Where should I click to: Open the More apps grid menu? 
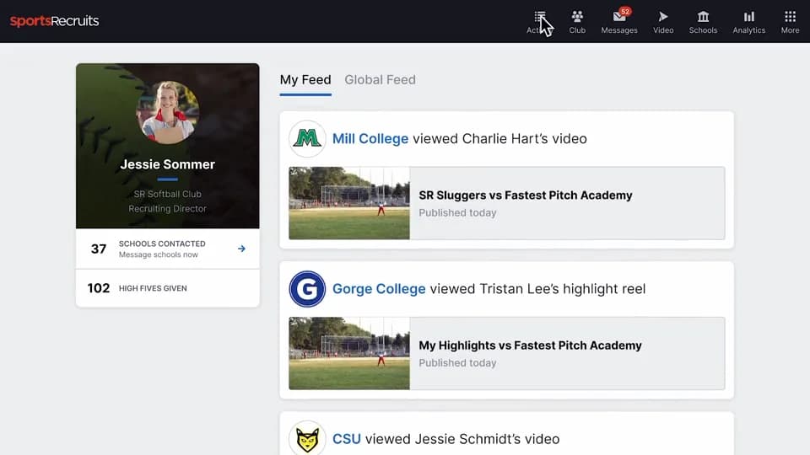coord(790,22)
